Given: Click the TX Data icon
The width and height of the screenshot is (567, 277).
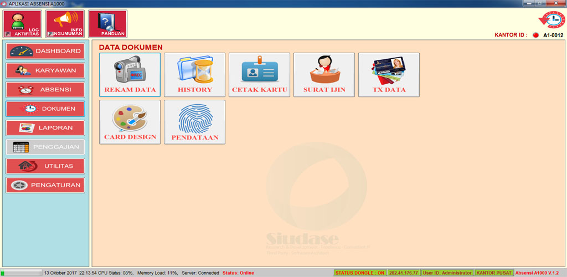Looking at the screenshot, I should (x=389, y=75).
